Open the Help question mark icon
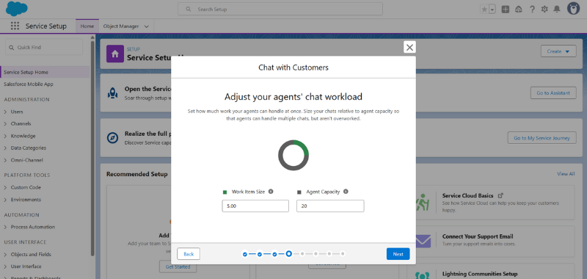The height and width of the screenshot is (279, 587). [x=532, y=10]
